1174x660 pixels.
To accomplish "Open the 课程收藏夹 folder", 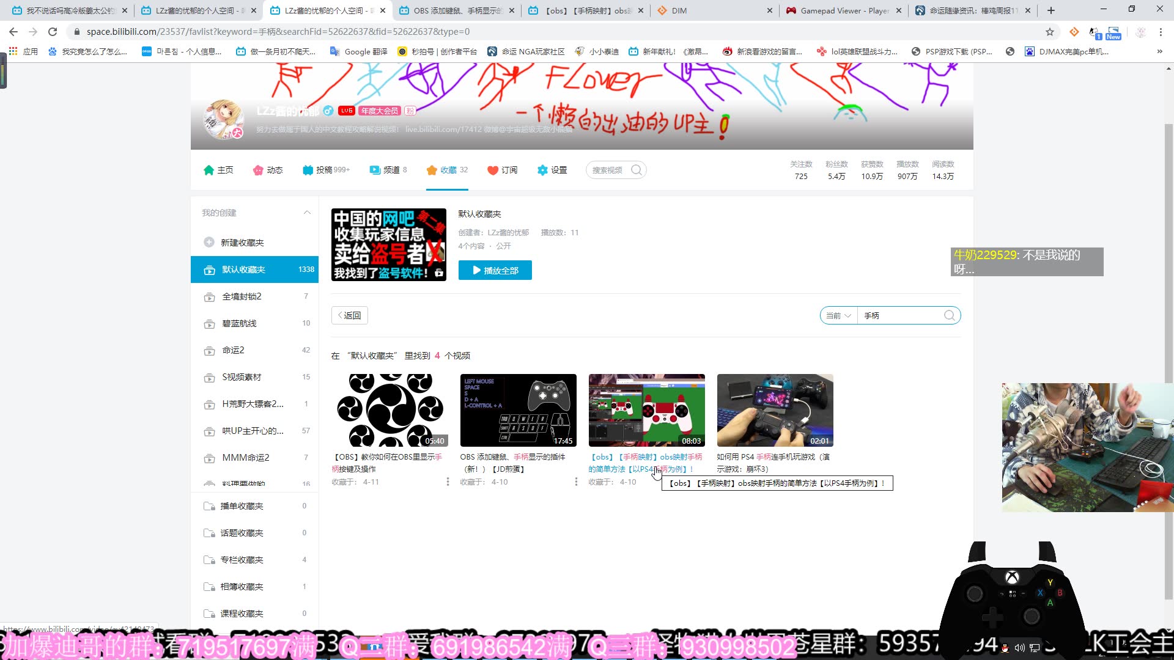I will coord(254,614).
